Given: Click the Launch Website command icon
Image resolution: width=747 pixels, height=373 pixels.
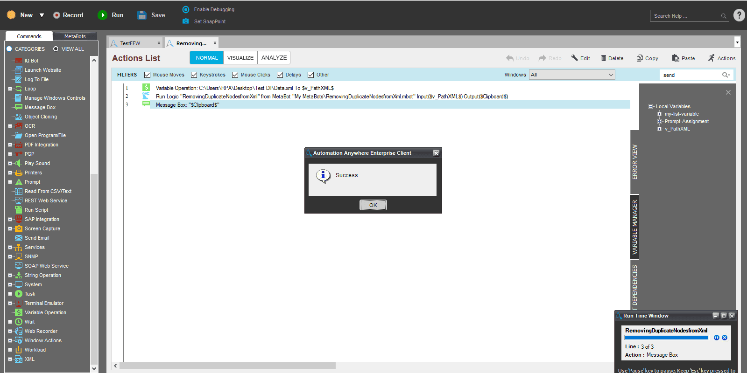Looking at the screenshot, I should pyautogui.click(x=19, y=70).
